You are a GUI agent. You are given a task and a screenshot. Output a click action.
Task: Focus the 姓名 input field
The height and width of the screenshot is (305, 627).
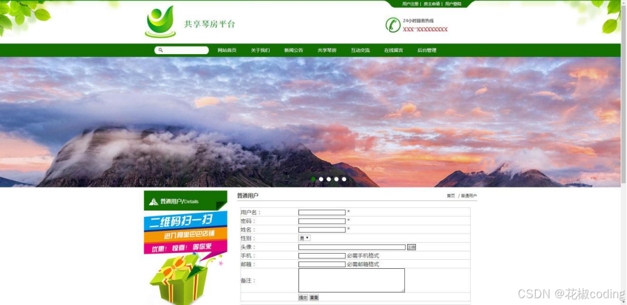322,230
